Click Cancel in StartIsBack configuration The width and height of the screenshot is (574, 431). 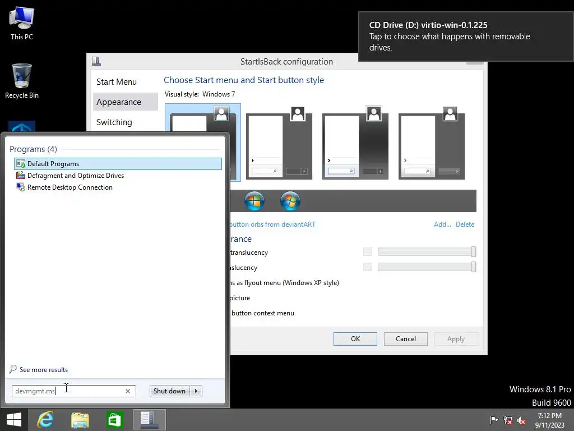coord(406,338)
